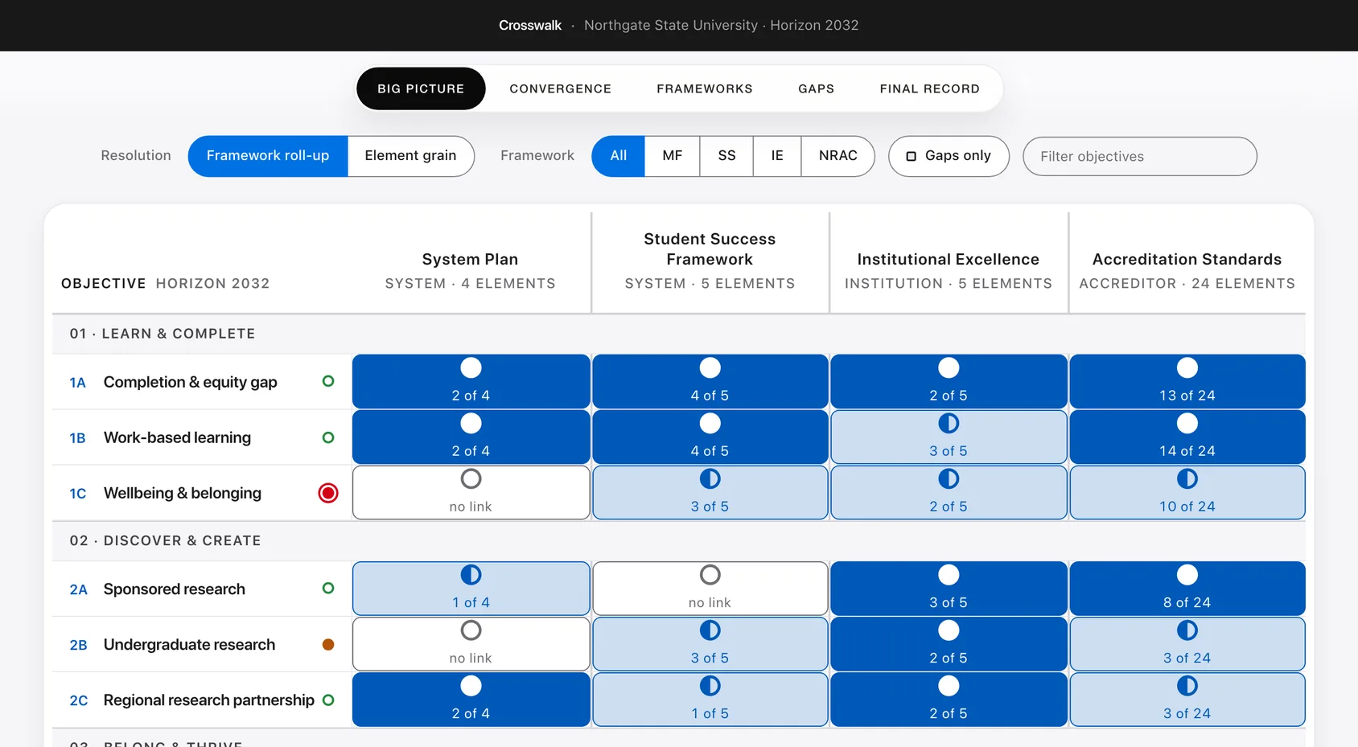The image size is (1358, 747).
Task: Open the Gaps tab
Action: pyautogui.click(x=816, y=88)
